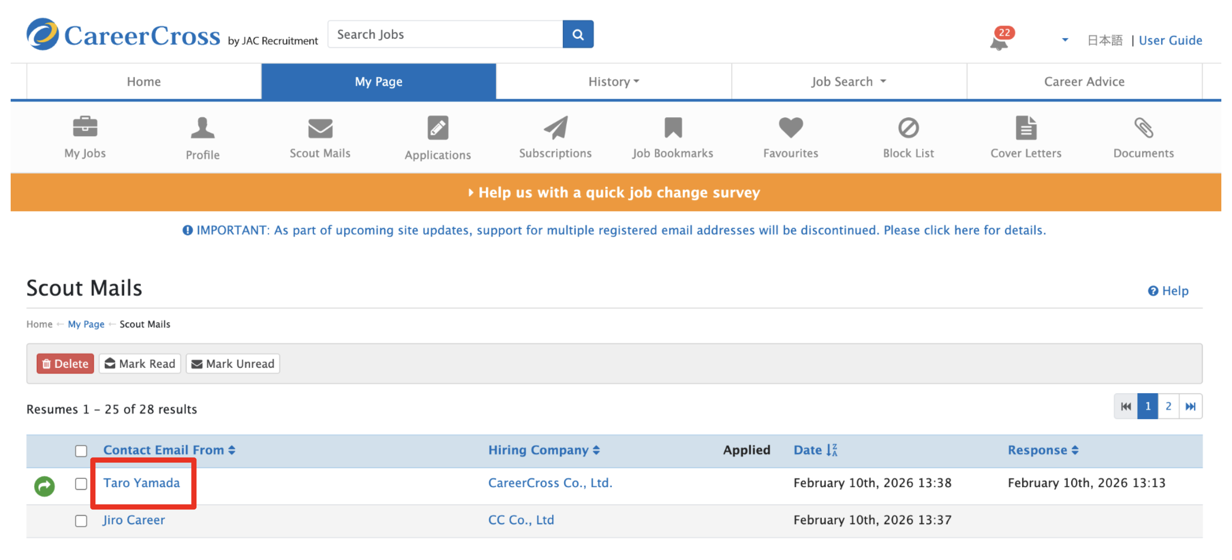Click the Profile person icon
Screen dimensions: 1232x560
(x=202, y=128)
